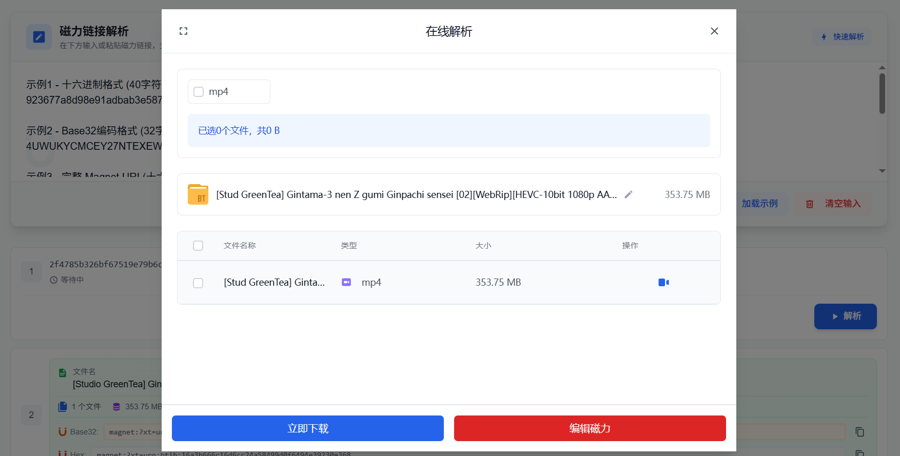Enable the mp4 filter checkbox
Screen dimensions: 900x456
(199, 92)
